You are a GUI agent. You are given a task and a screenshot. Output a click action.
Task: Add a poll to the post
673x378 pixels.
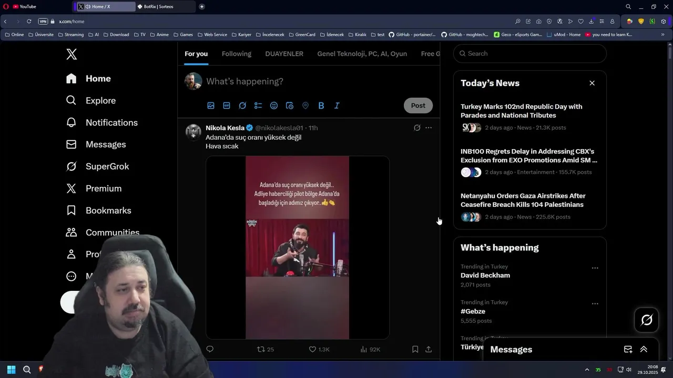pos(258,106)
